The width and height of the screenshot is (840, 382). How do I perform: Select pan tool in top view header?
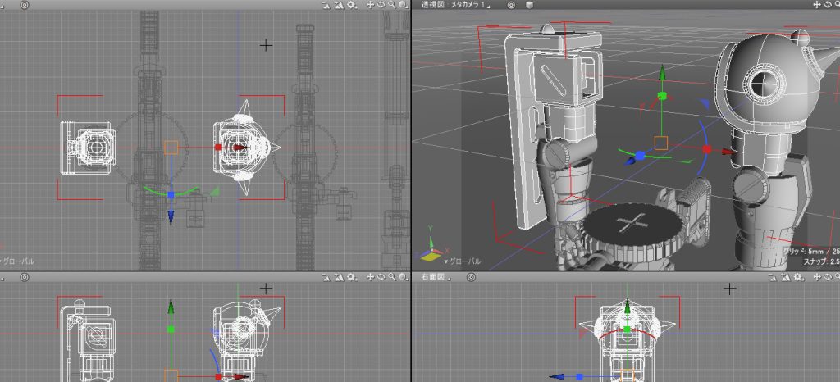pos(370,5)
